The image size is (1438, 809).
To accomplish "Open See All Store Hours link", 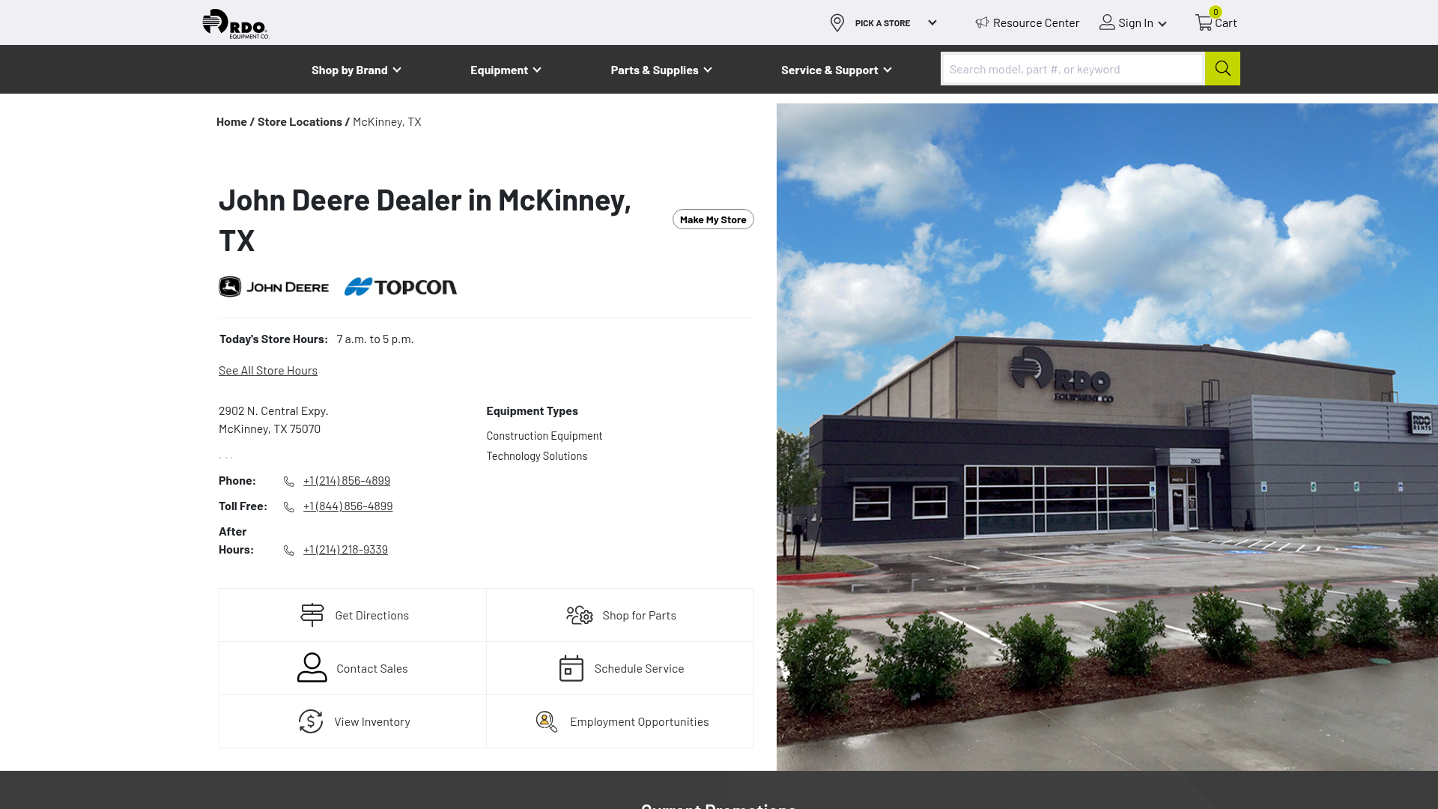I will coord(267,369).
